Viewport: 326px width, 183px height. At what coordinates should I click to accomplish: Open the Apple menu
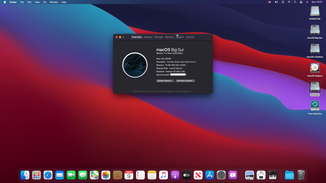pyautogui.click(x=5, y=2)
